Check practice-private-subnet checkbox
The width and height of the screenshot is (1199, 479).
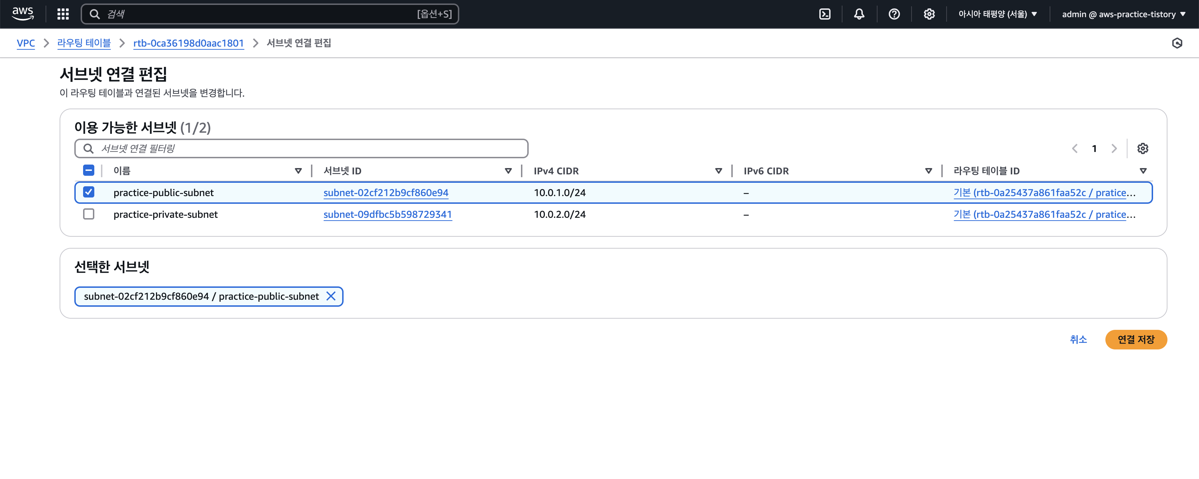[x=88, y=214]
